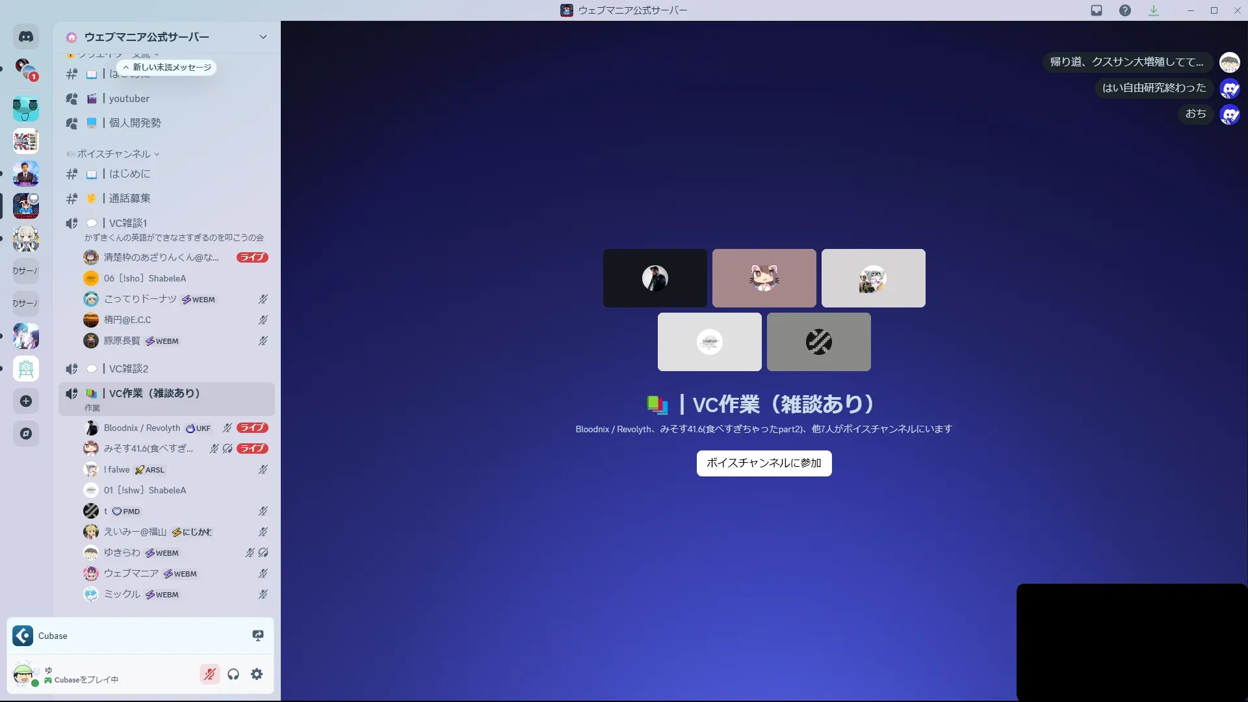Open the Explore Discoverable Servers compass icon

(26, 434)
